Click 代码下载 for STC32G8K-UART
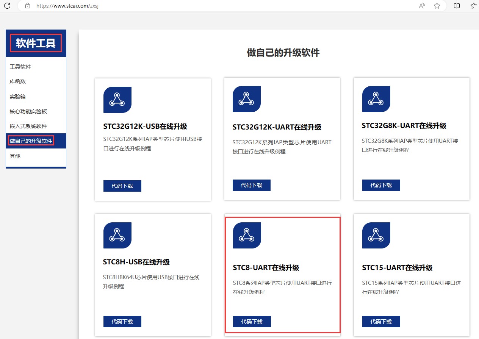The height and width of the screenshot is (339, 479). 381,185
